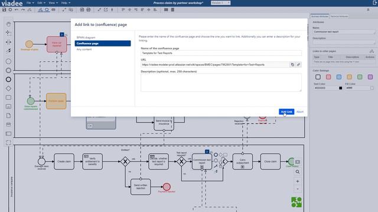378x212 pixels.
Task: Click the Save icon in the toolbar
Action: 4,10
